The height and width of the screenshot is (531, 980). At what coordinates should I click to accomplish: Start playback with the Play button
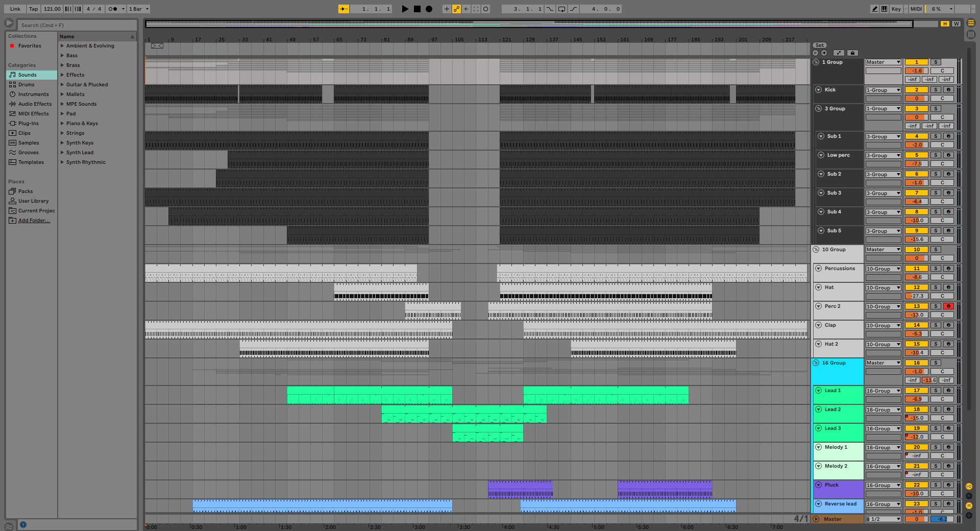[x=405, y=9]
